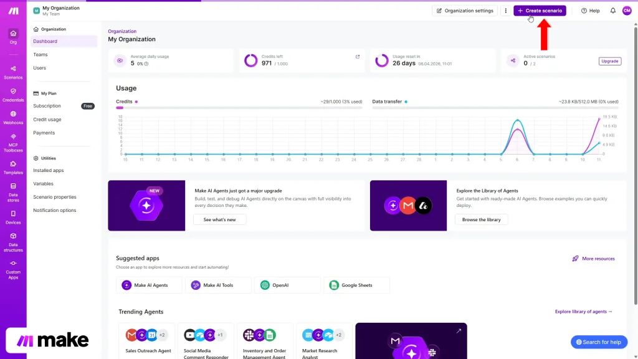Click the Search for help button
Image resolution: width=638 pixels, height=359 pixels.
(x=599, y=342)
